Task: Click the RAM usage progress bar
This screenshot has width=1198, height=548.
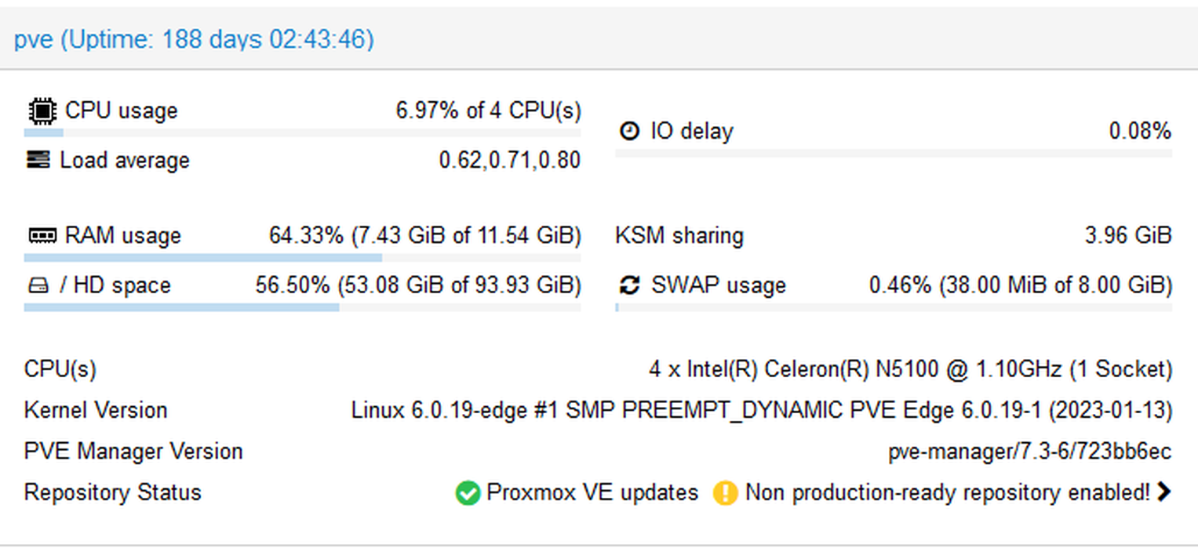Action: tap(302, 257)
